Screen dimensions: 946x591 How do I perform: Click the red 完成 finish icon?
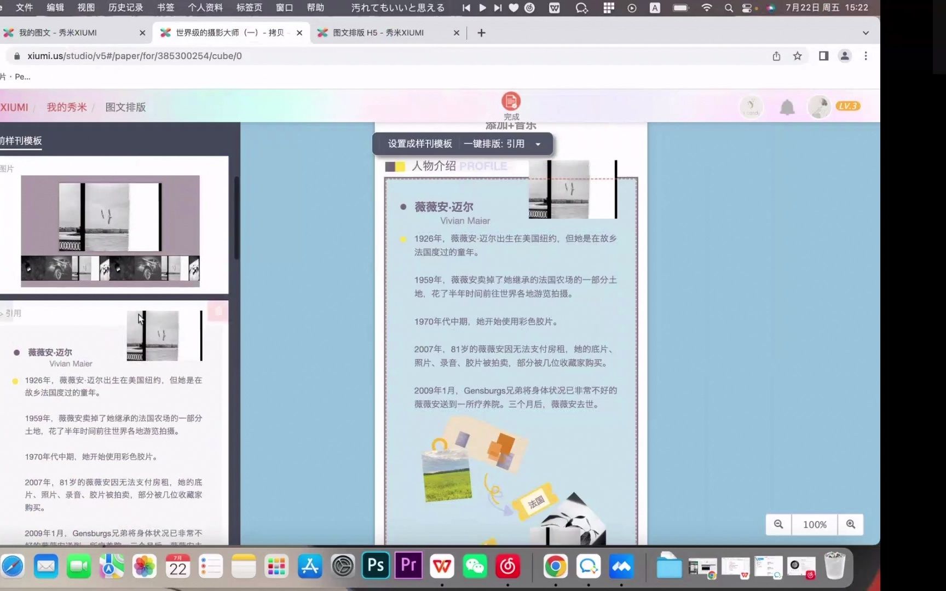511,102
